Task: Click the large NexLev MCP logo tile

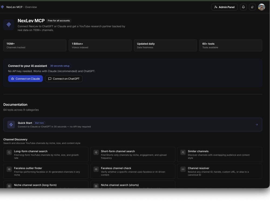Action: (9, 25)
